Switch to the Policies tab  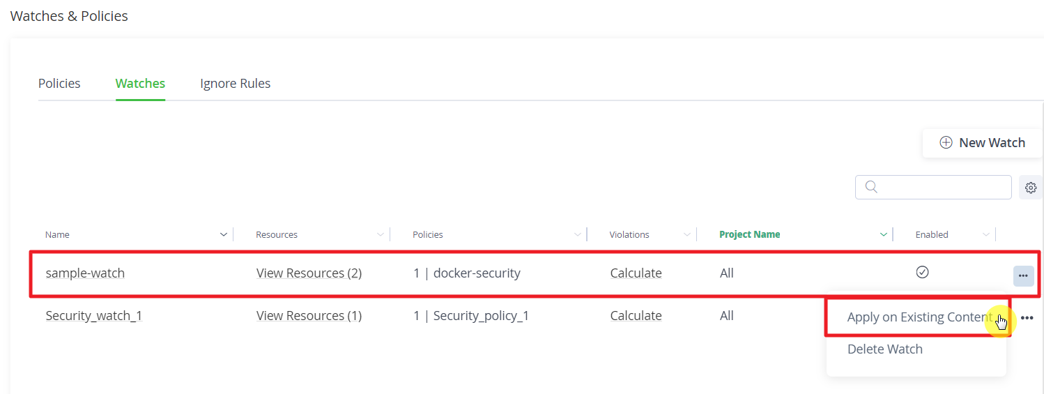click(x=59, y=84)
